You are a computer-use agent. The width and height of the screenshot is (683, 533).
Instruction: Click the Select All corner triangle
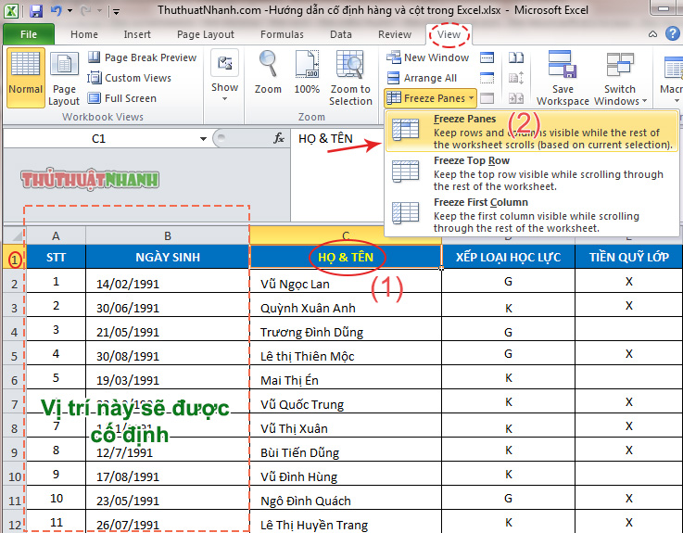click(16, 235)
